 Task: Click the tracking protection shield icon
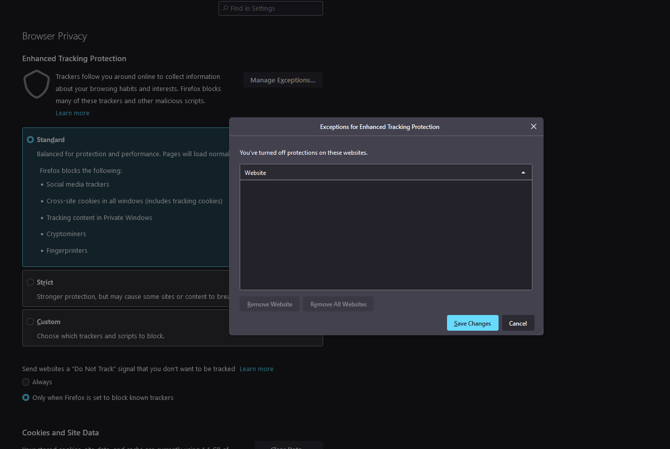(36, 84)
